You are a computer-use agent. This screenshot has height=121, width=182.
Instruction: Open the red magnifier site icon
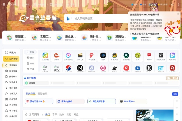(172, 68)
